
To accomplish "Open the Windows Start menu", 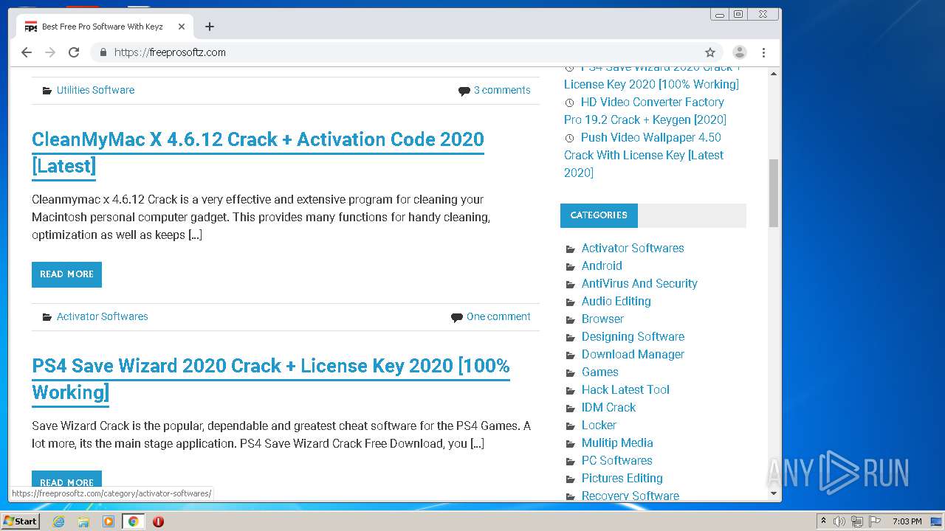I will 21,521.
